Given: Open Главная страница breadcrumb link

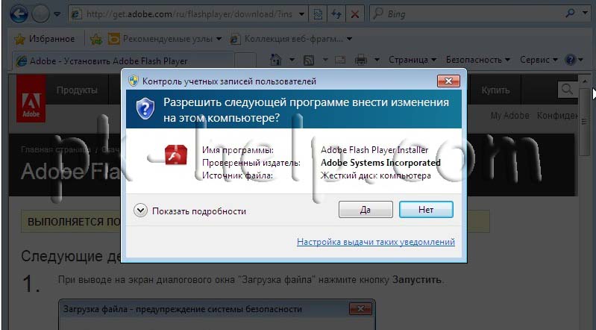Looking at the screenshot, I should [x=55, y=149].
